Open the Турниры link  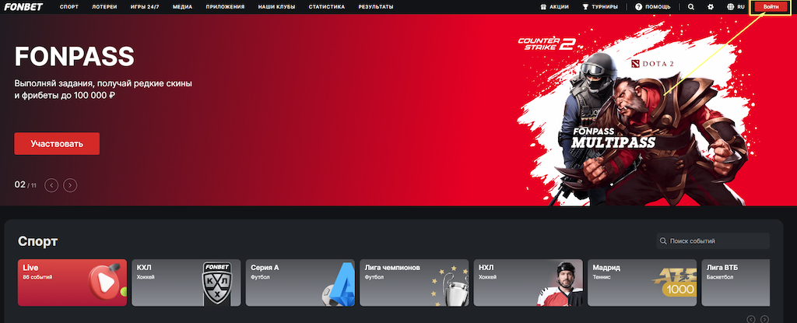click(600, 6)
